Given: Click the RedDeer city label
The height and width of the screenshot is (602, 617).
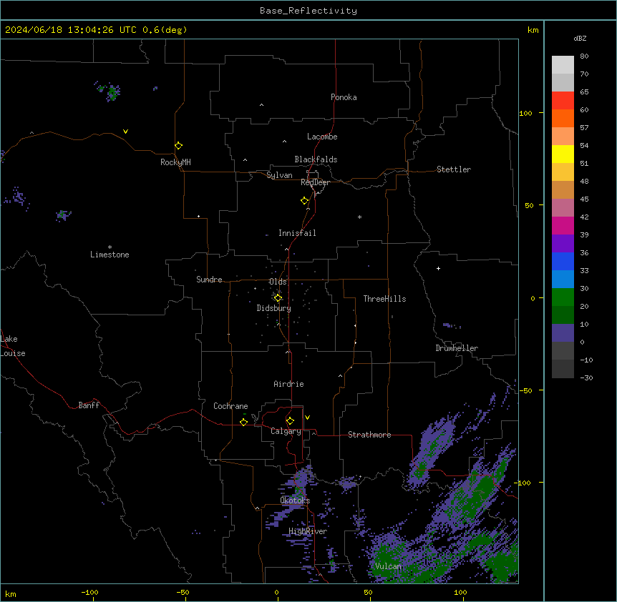Looking at the screenshot, I should [315, 182].
